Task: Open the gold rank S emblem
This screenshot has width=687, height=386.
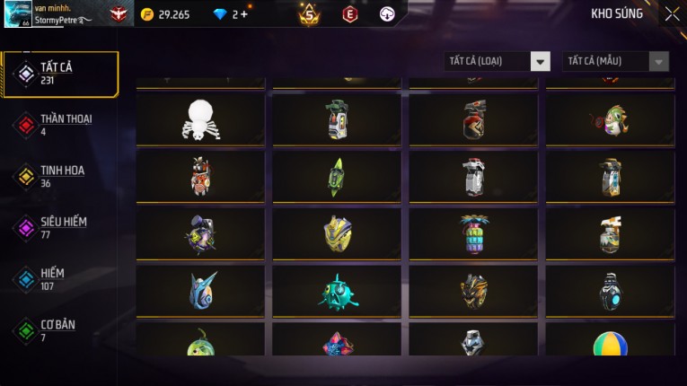Action: 309,14
